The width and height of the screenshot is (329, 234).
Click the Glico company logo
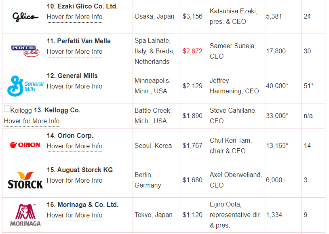25,17
